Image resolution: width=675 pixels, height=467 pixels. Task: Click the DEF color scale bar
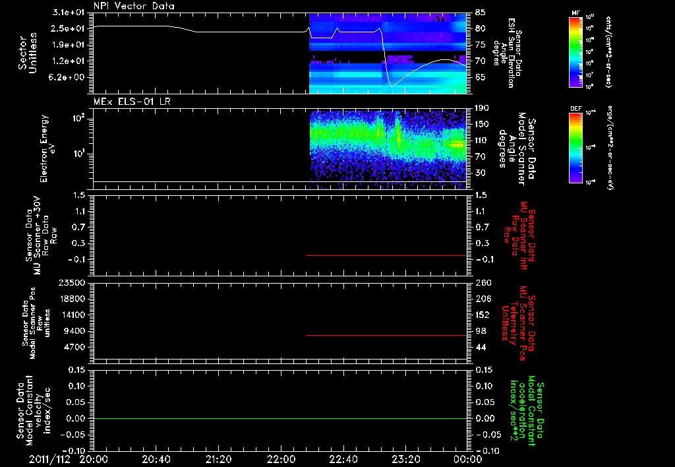[x=576, y=148]
